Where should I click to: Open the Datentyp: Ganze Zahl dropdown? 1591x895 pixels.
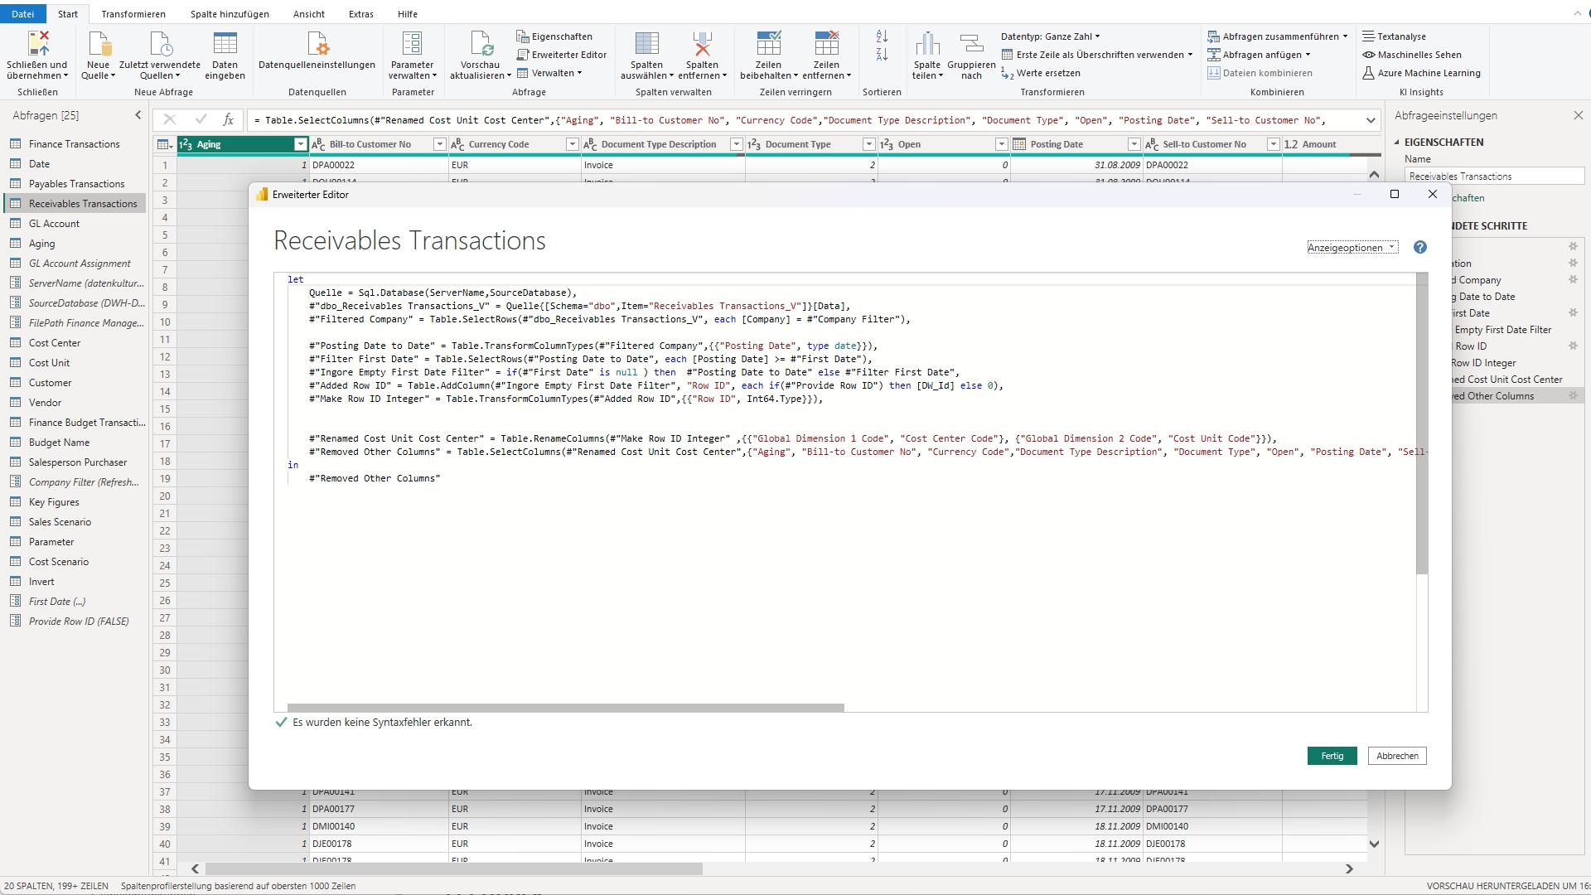pos(1049,36)
